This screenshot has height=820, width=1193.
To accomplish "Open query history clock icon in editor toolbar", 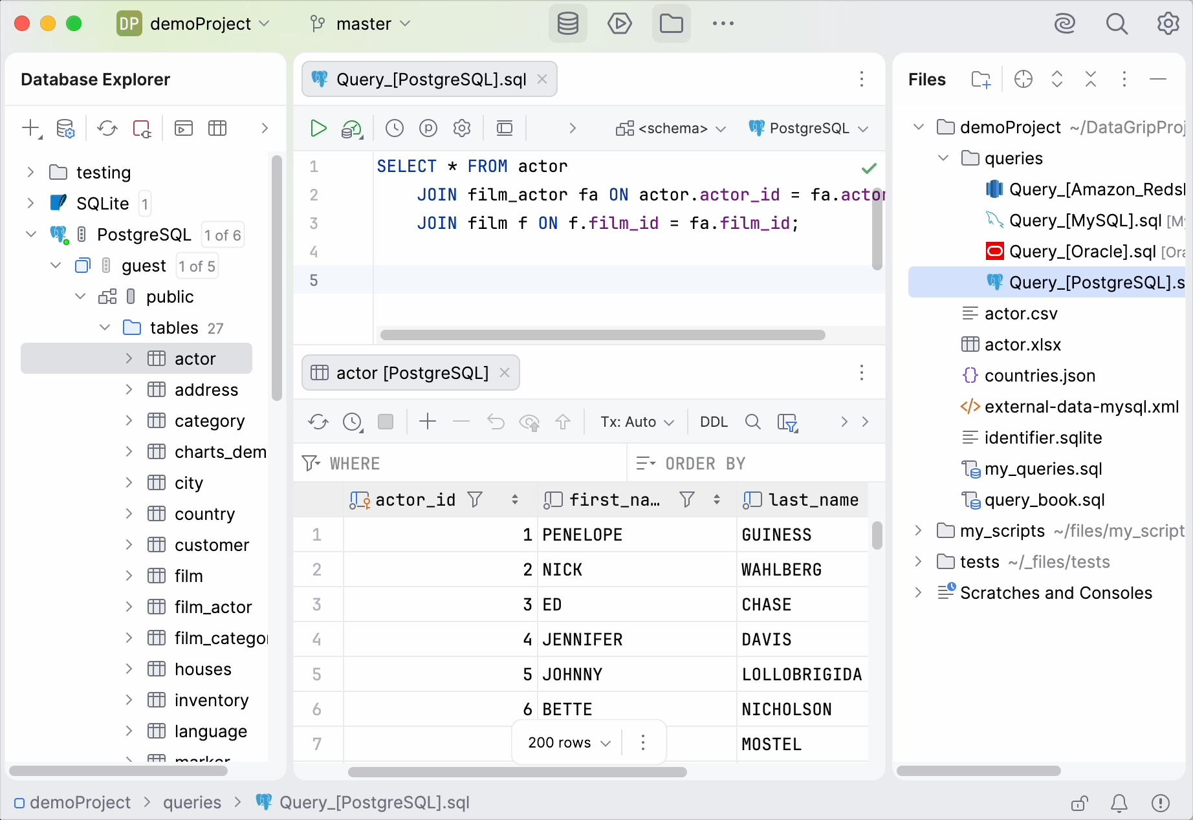I will click(x=394, y=129).
